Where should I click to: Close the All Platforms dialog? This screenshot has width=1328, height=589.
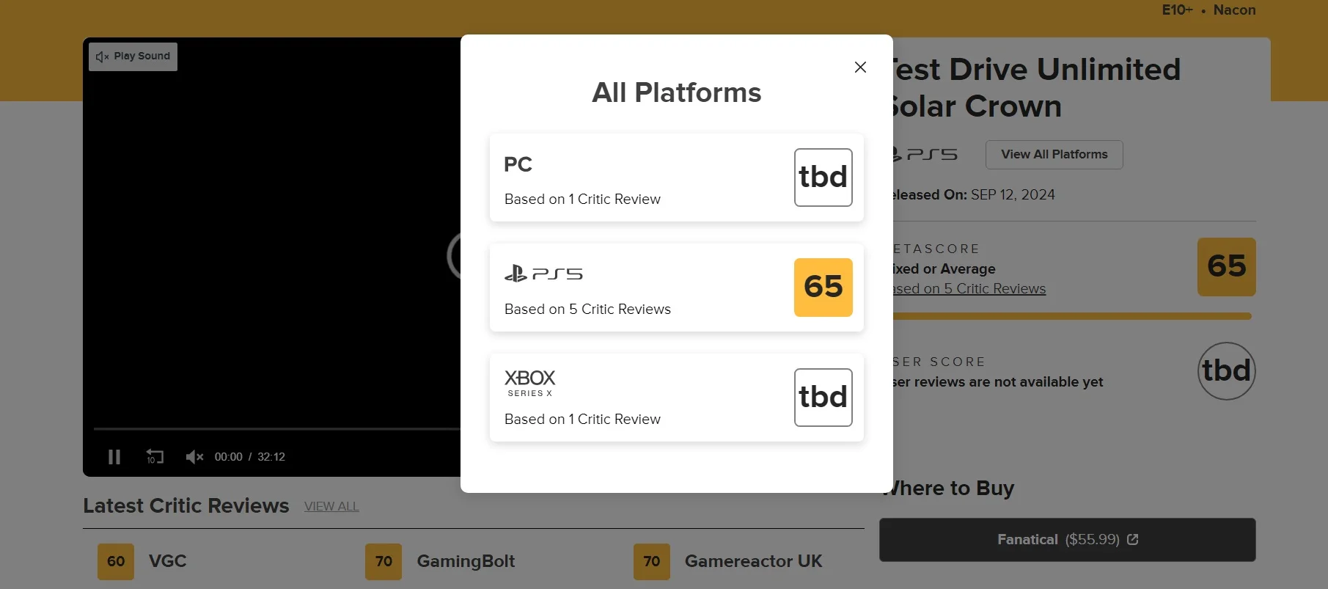pos(860,67)
